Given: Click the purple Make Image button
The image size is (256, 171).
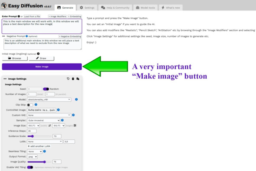Looking at the screenshot, I should 42,67.
